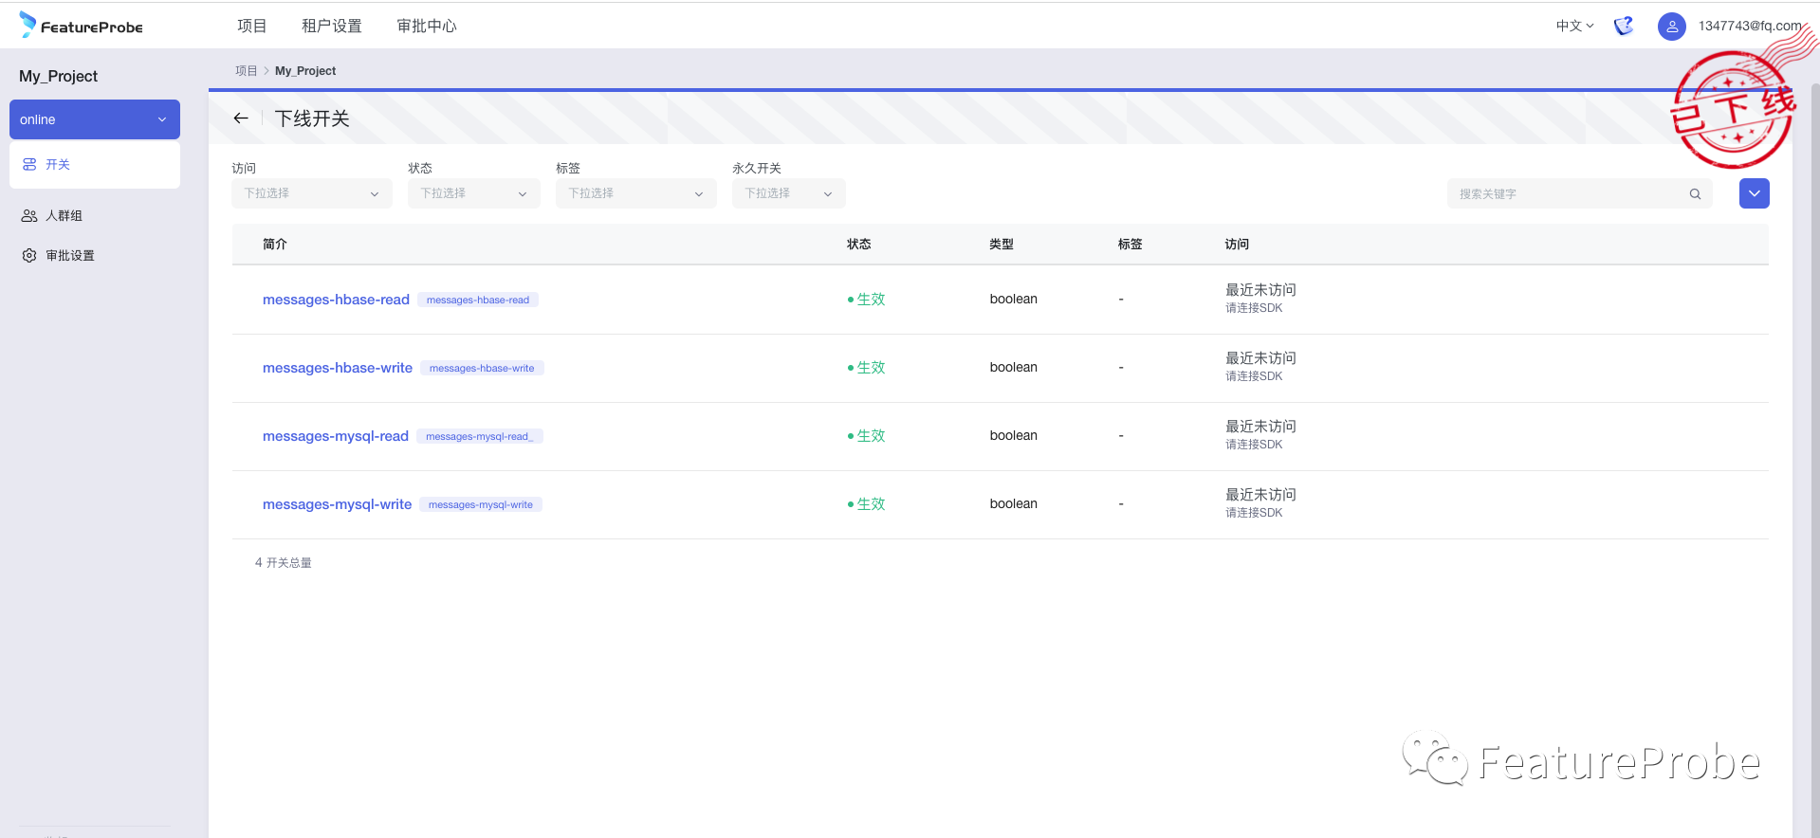Collapse filters with the blue chevron button

1755,193
